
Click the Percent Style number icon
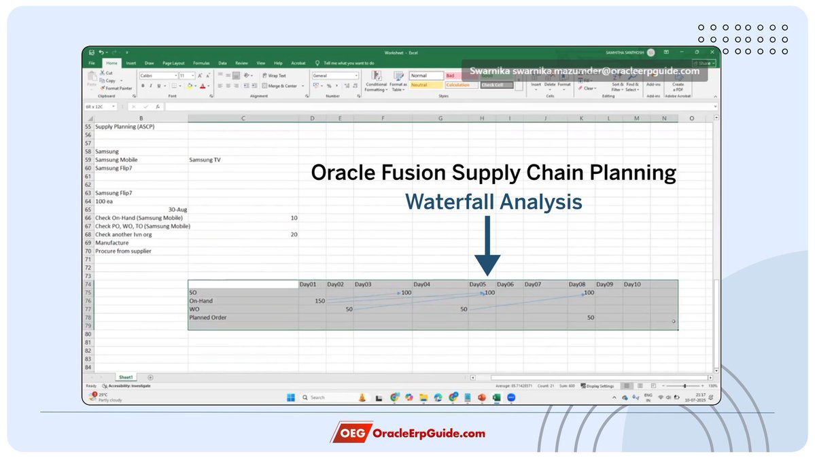329,86
